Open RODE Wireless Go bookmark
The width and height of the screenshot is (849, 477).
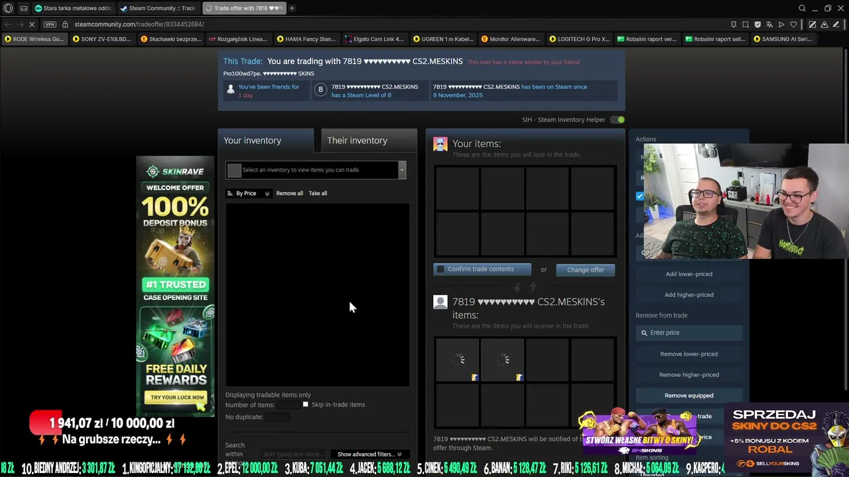coord(34,39)
